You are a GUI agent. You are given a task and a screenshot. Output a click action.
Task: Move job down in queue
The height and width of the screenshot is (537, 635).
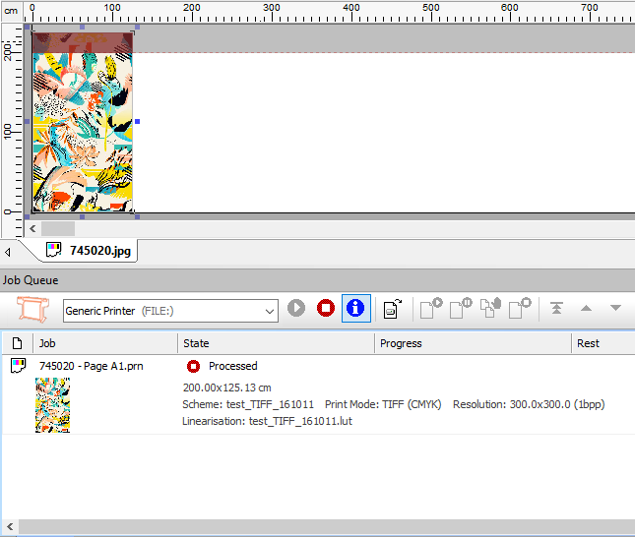coord(615,309)
